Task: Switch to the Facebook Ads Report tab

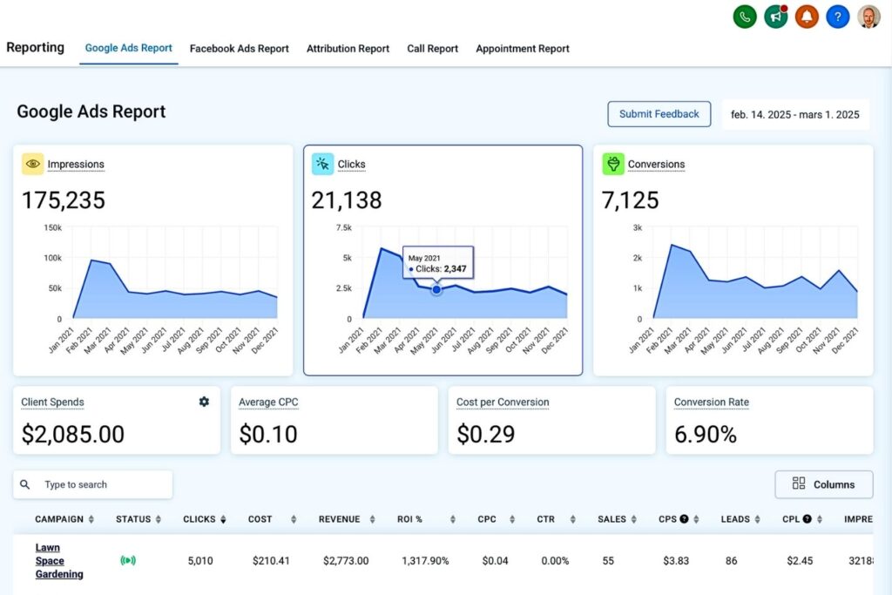Action: click(x=240, y=49)
